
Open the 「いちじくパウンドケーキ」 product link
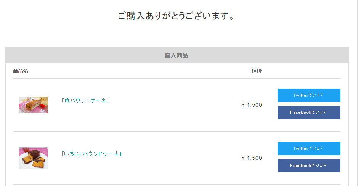click(x=91, y=154)
